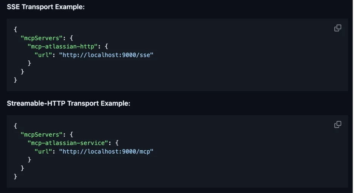Click the SSE Transport Example heading

46,7
